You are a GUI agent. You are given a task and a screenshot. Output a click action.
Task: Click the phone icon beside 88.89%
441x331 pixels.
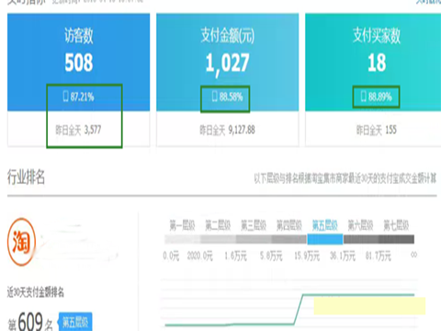tap(364, 97)
